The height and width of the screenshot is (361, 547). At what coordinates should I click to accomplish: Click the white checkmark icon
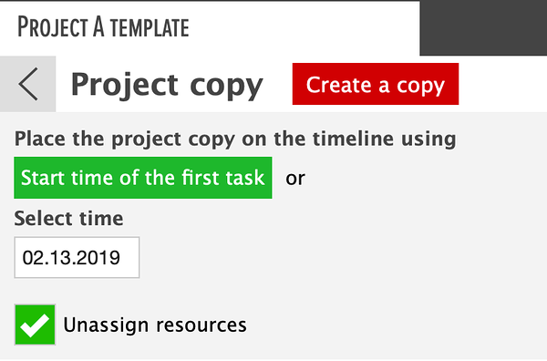point(35,325)
